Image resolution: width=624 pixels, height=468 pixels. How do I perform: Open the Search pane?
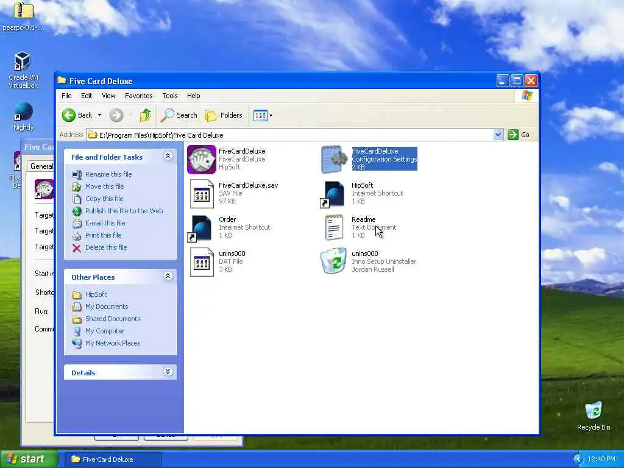(179, 115)
